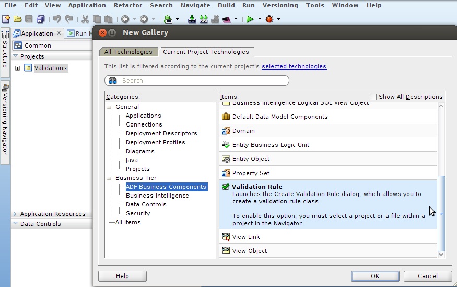Switch to the All Technologies tab

pos(128,52)
